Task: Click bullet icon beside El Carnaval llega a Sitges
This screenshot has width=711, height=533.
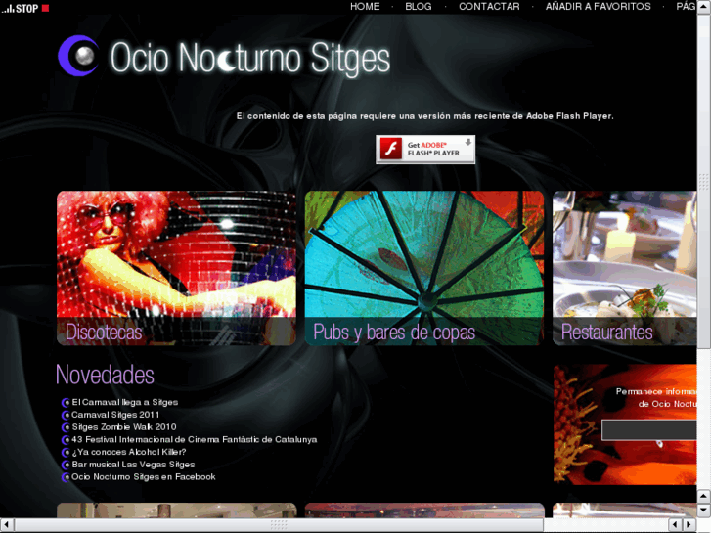Action: 66,403
